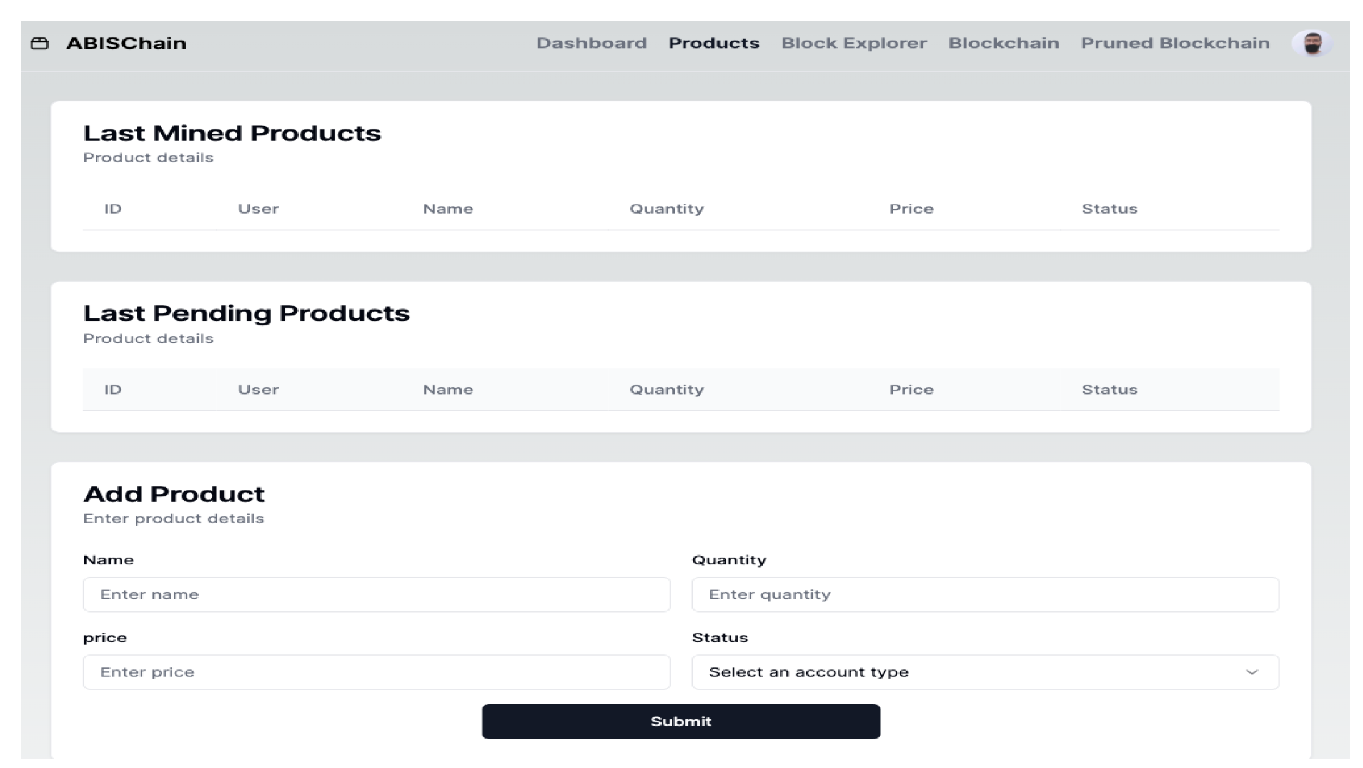Open the Pruned Blockchain page
1363x768 pixels.
(x=1174, y=43)
